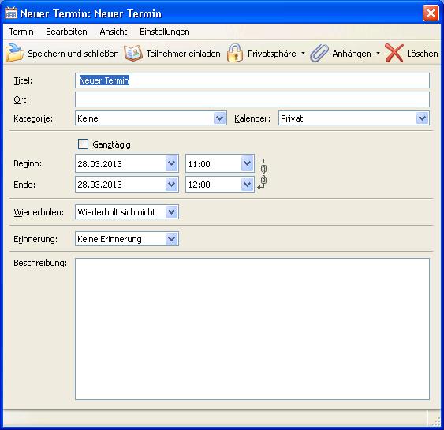Click the Privatsphäre padlock icon

click(x=235, y=53)
